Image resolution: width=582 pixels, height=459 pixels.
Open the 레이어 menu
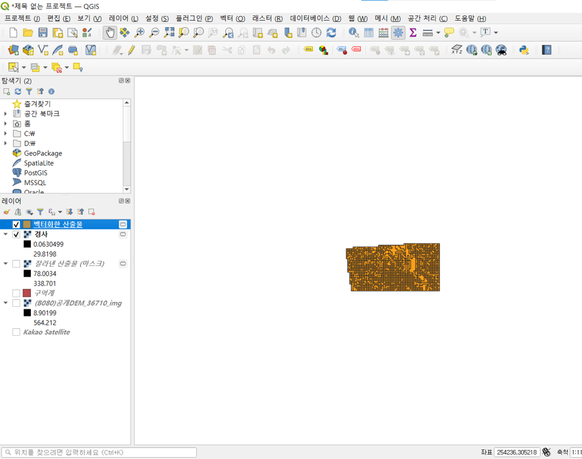123,18
